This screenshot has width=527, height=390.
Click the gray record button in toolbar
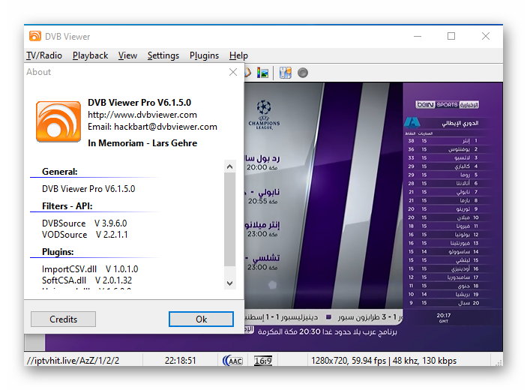click(x=303, y=73)
